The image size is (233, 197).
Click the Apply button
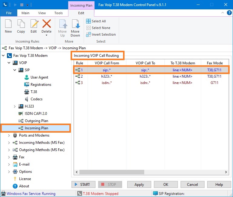tap(139, 185)
